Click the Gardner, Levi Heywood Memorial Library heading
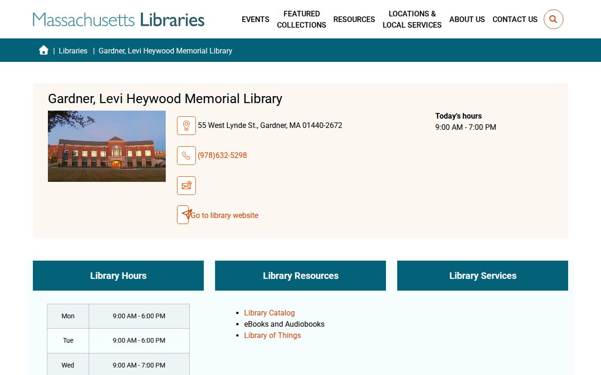This screenshot has width=601, height=375. coord(165,98)
